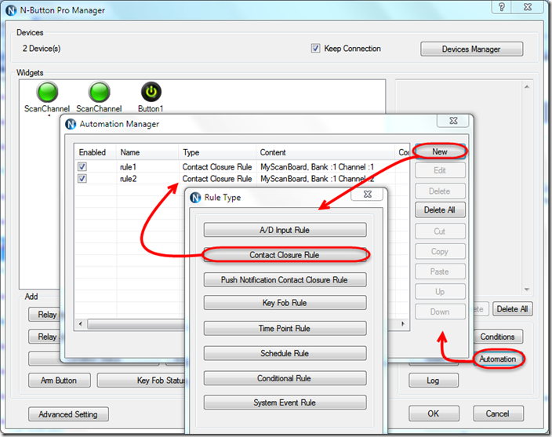Screen dimensions: 552x437
Task: Open the help question mark button
Action: (x=502, y=7)
